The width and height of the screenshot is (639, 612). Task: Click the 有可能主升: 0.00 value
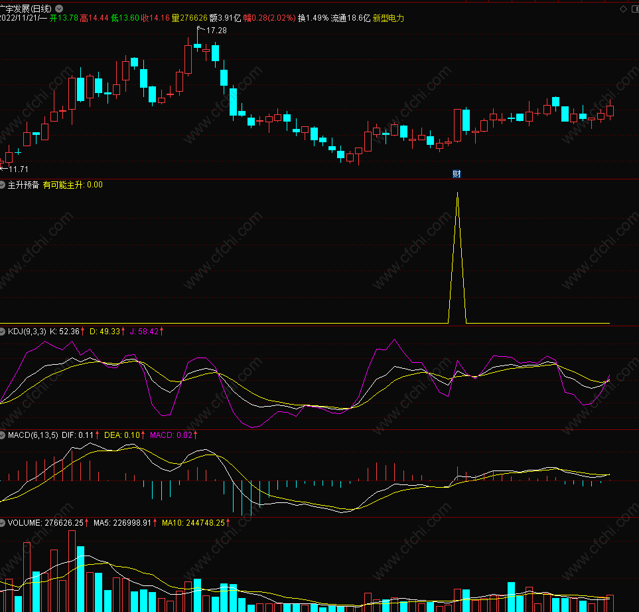(72, 185)
